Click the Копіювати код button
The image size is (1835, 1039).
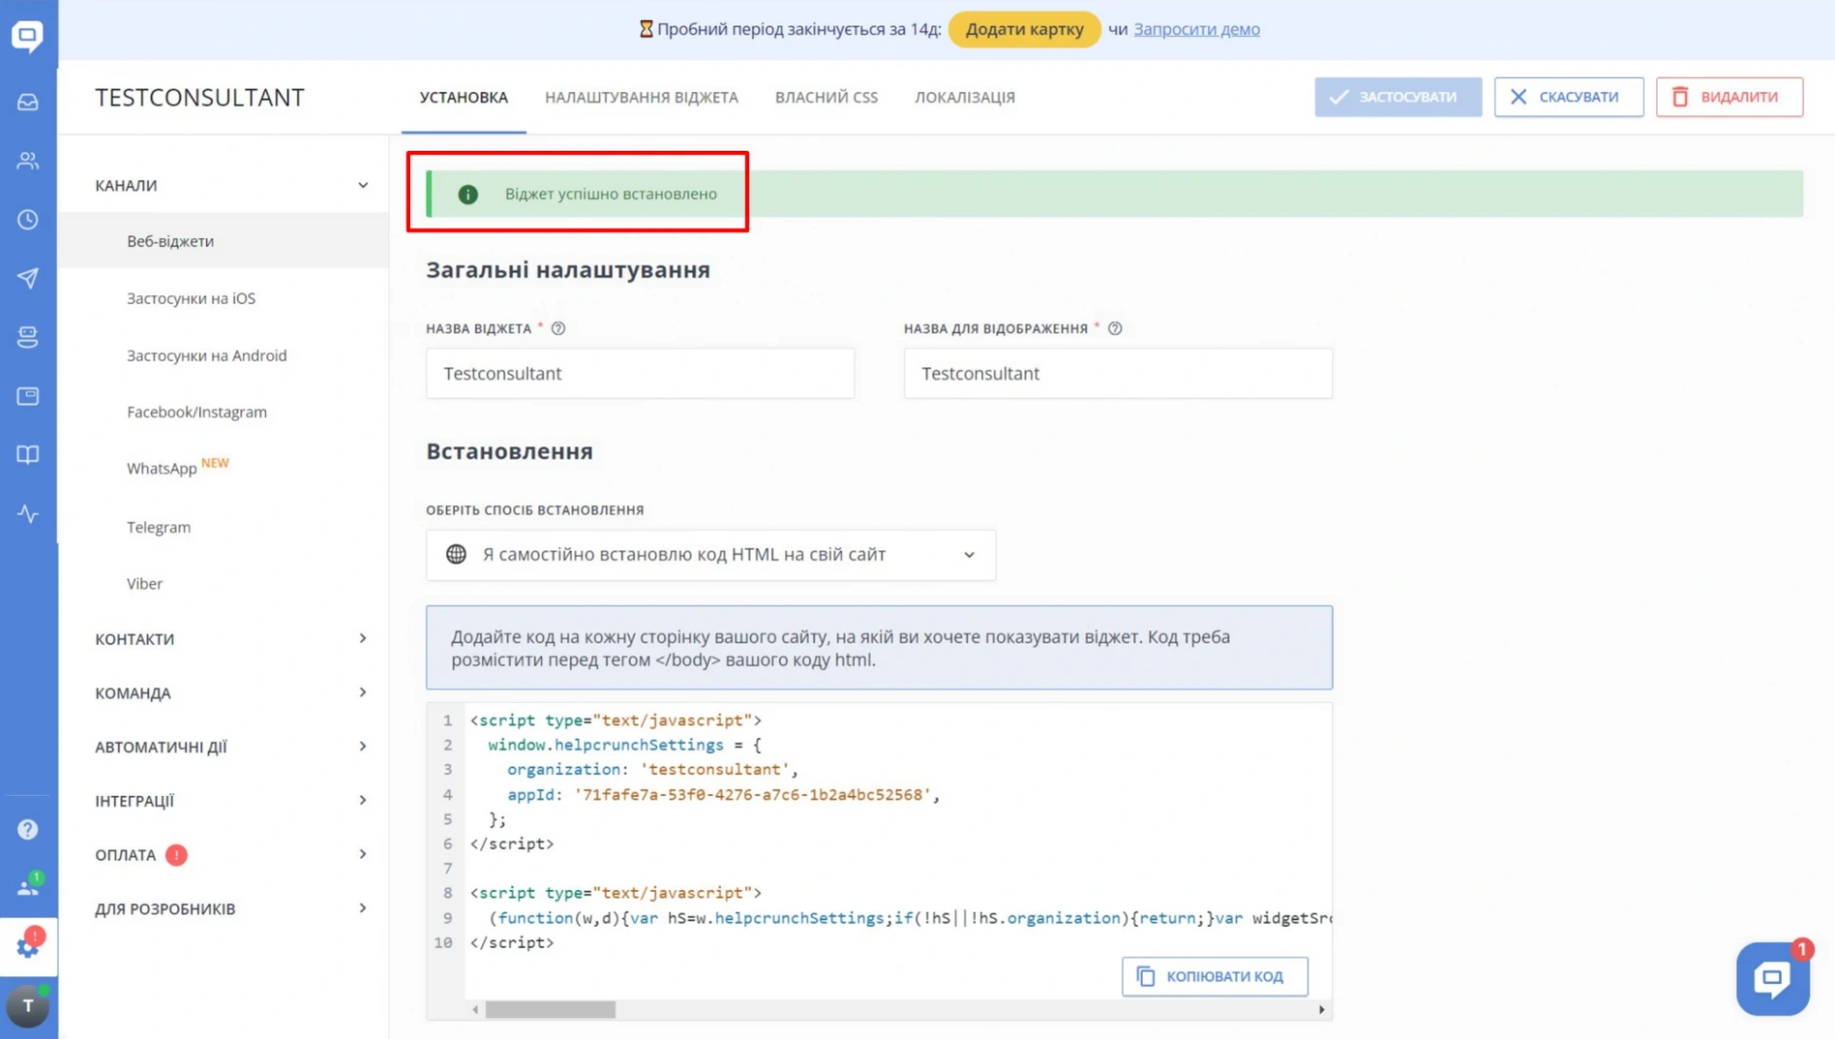click(1214, 975)
